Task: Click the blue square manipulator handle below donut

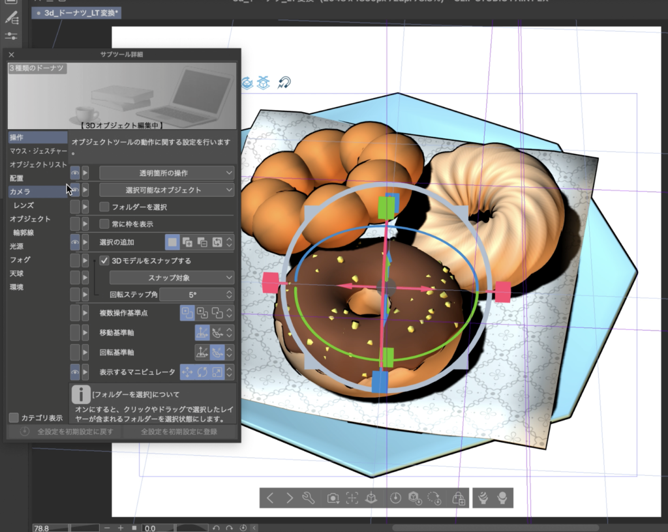Action: click(x=380, y=380)
